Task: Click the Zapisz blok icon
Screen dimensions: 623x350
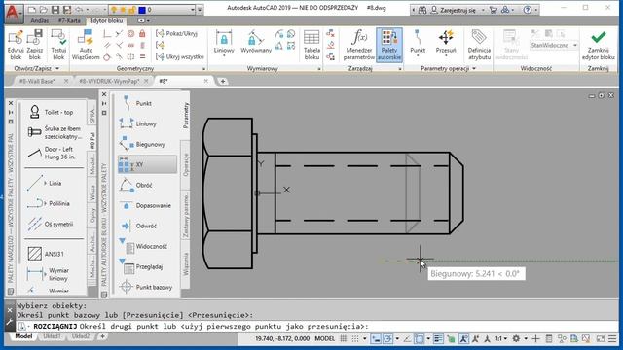Action: coord(35,45)
